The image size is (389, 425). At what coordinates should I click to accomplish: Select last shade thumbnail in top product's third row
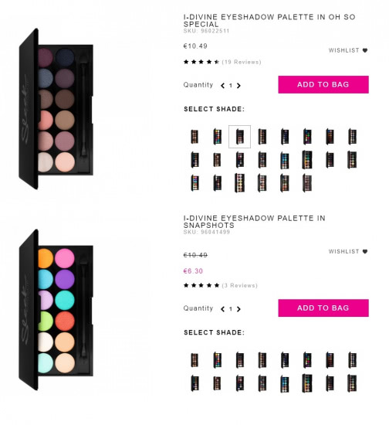[x=307, y=183]
